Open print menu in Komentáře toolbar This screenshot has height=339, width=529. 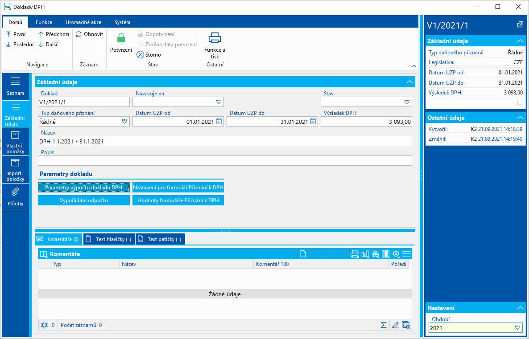[355, 254]
